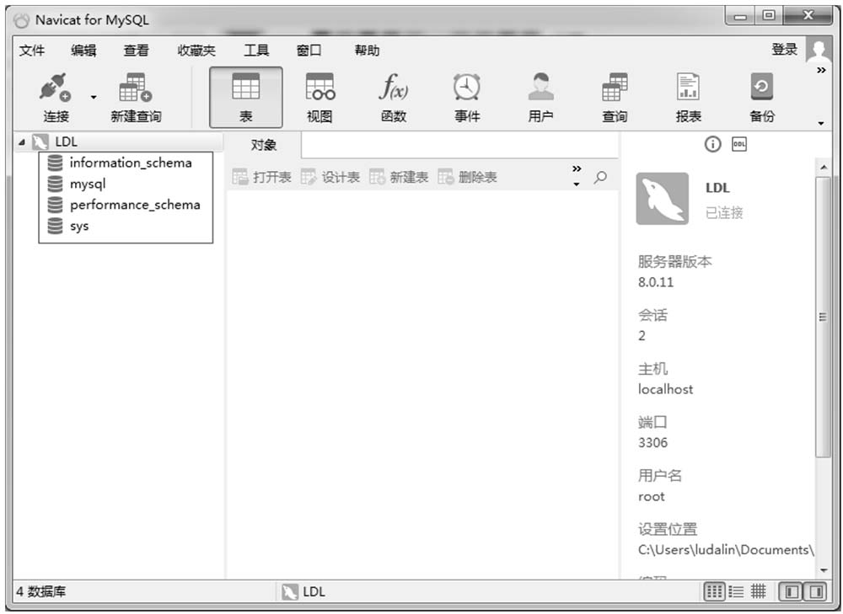Viewport: 843px width, 614px height.
Task: Expand the object toolbar overflow chevron
Action: coord(577,169)
